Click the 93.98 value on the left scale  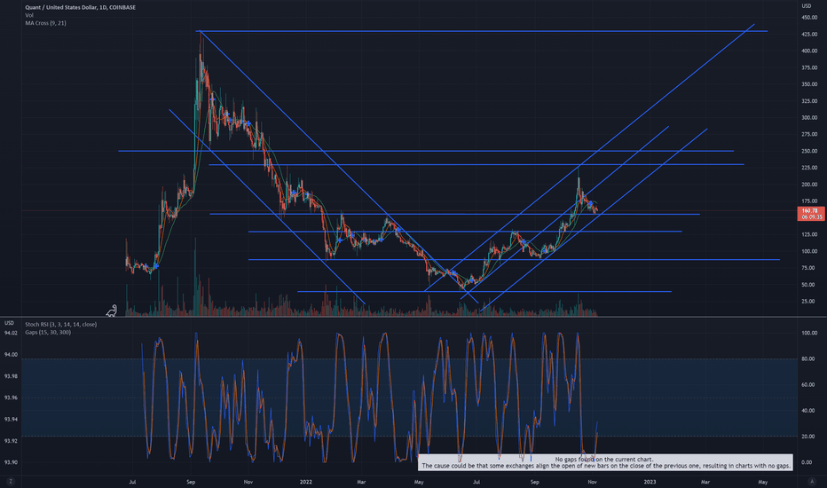pos(11,376)
